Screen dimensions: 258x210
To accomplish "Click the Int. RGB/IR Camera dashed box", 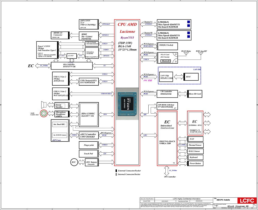I will pyautogui.click(x=59, y=135).
